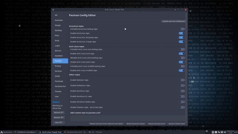Open the User tab
Viewport: 238px width, 134px height.
(x=60, y=96)
